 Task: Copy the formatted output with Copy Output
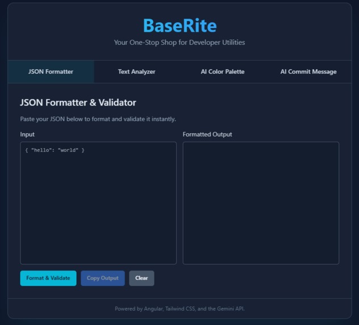103,278
